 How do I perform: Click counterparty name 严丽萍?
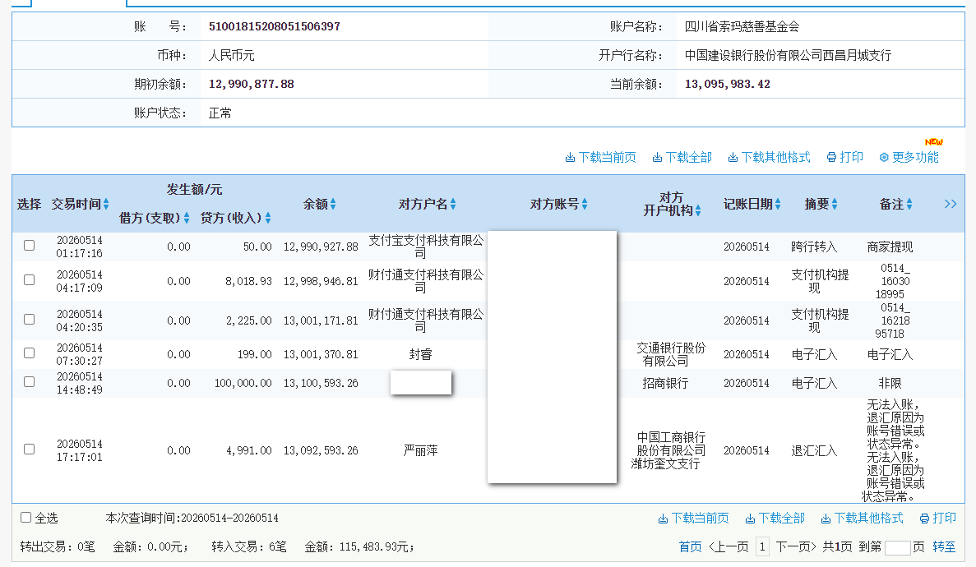(420, 450)
